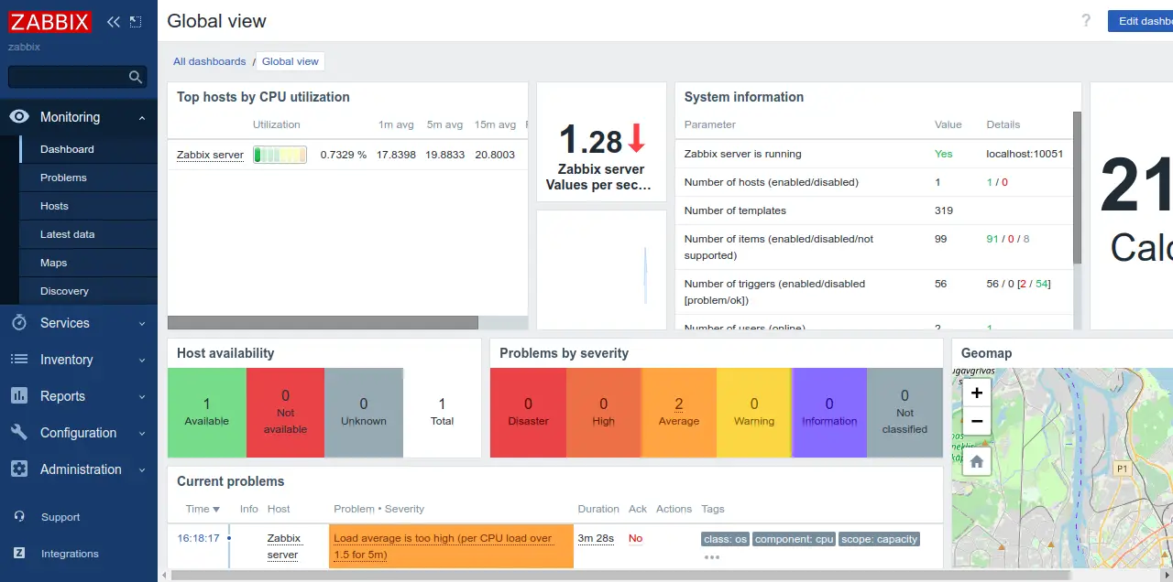This screenshot has height=582, width=1173.
Task: Click the Support headset icon
Action: [19, 517]
